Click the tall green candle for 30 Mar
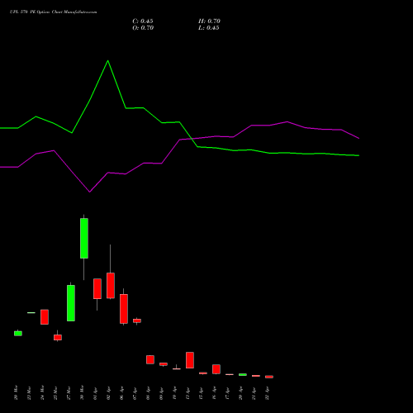Image resolution: width=413 pixels, height=413 pixels. coord(84,238)
